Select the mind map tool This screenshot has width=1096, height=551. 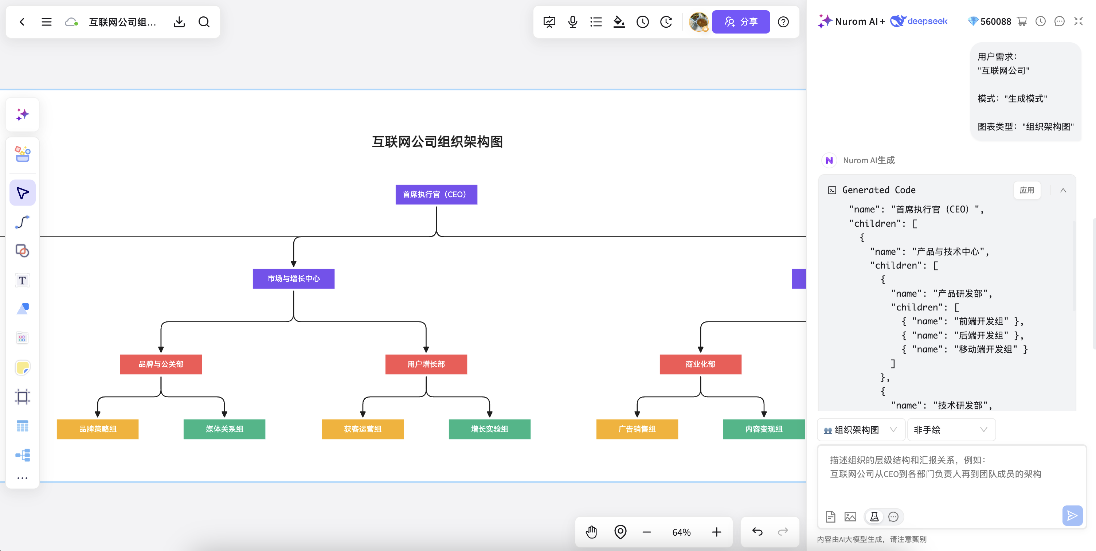tap(23, 455)
